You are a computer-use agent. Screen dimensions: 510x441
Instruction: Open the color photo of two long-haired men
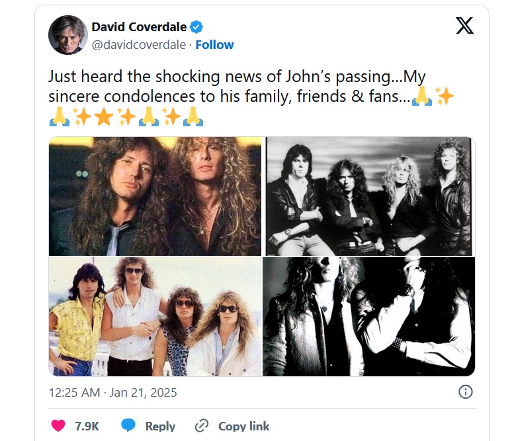tap(155, 196)
